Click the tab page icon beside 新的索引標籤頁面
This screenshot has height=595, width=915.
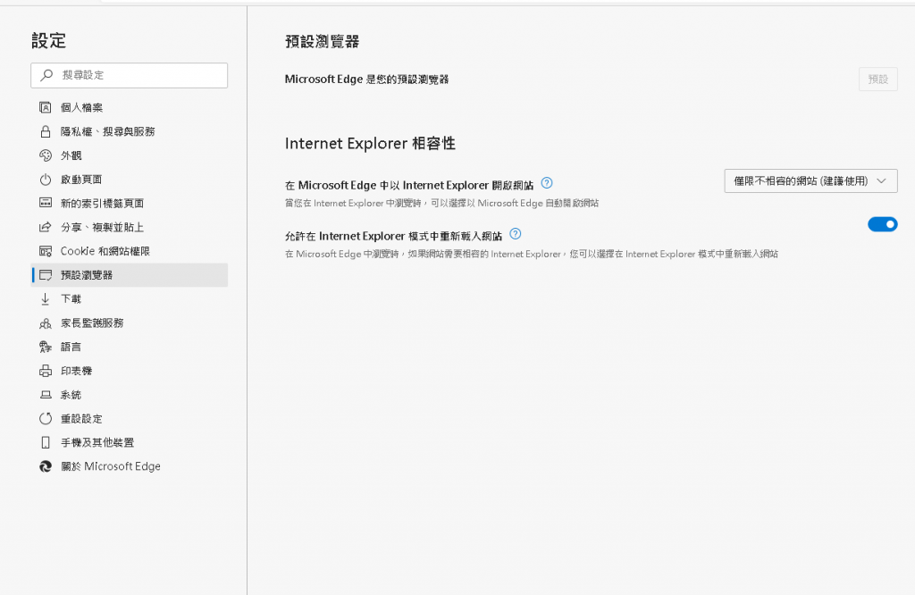(45, 203)
